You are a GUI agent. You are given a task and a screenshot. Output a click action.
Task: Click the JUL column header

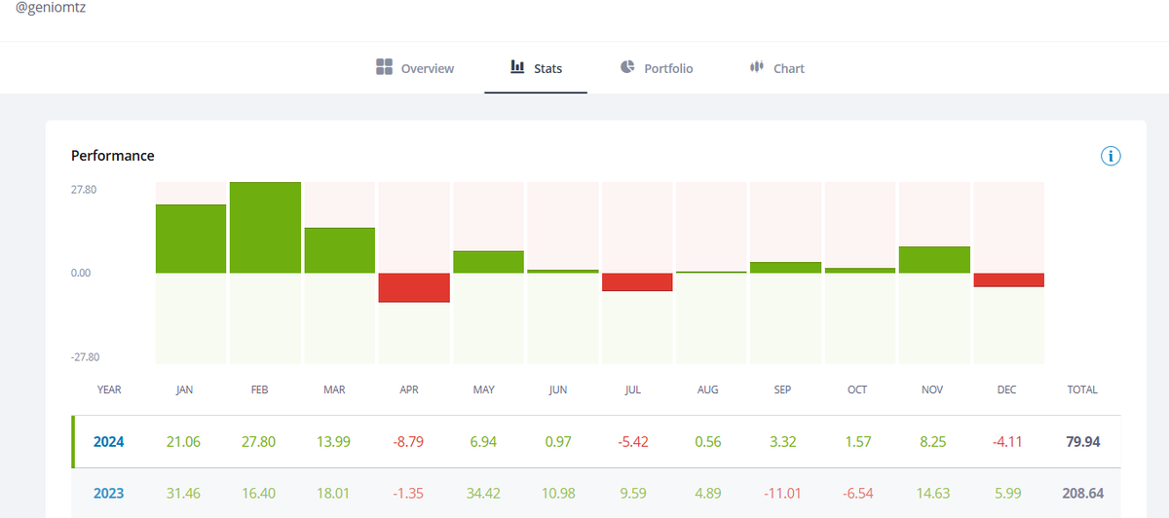point(633,389)
